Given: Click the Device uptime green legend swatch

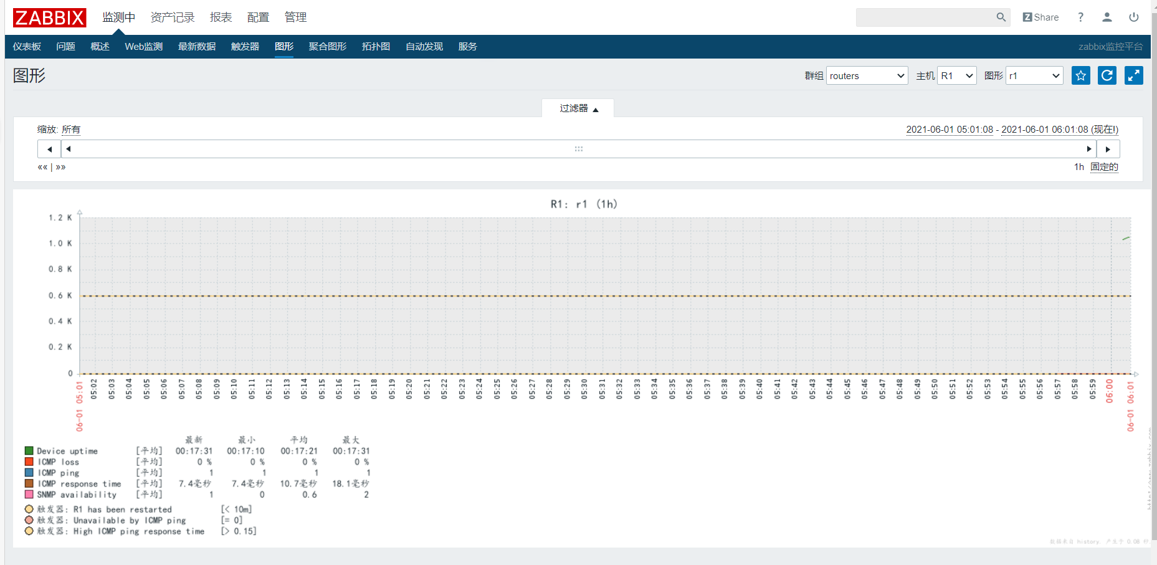Looking at the screenshot, I should click(29, 450).
